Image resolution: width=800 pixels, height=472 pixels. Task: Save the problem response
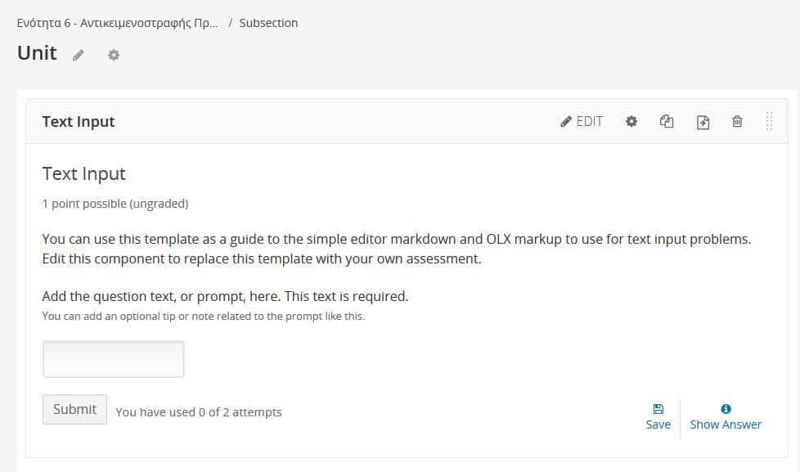(x=658, y=417)
